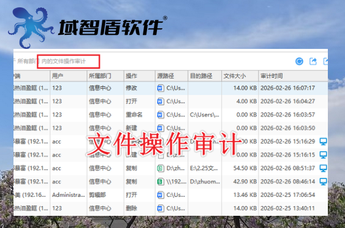Select audit time 2026-02-26 16:03:50
This screenshot has width=345, height=228.
288,128
